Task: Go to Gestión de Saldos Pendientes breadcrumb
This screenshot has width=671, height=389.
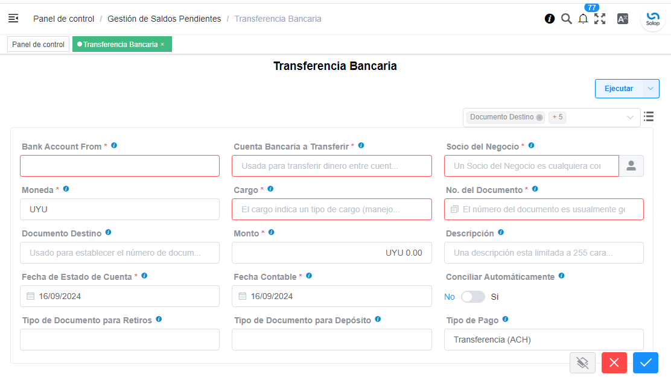Action: pyautogui.click(x=164, y=19)
